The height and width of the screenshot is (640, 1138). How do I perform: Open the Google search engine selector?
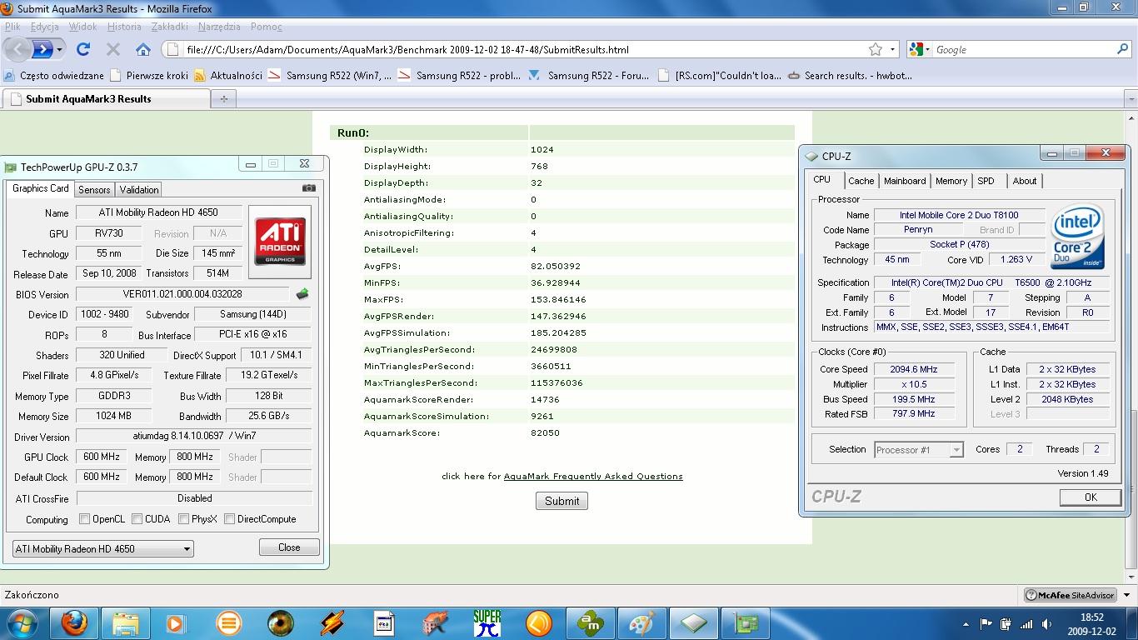point(920,49)
